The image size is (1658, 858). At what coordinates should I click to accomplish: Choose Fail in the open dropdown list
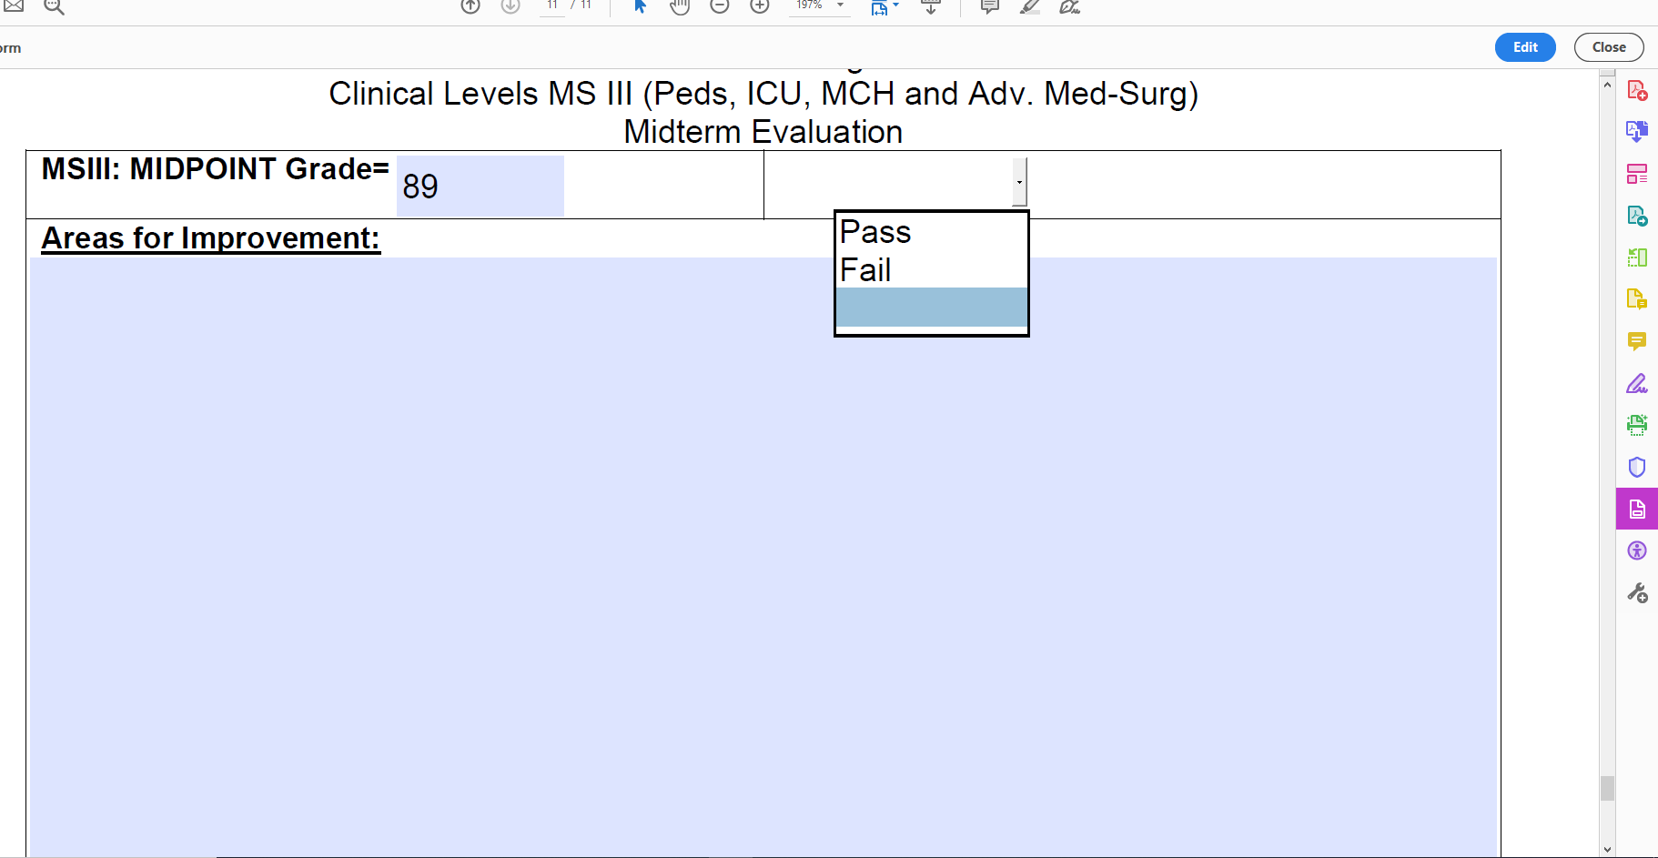tap(865, 270)
